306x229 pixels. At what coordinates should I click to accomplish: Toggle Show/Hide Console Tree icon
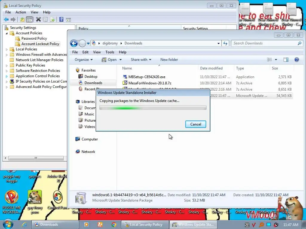point(30,19)
